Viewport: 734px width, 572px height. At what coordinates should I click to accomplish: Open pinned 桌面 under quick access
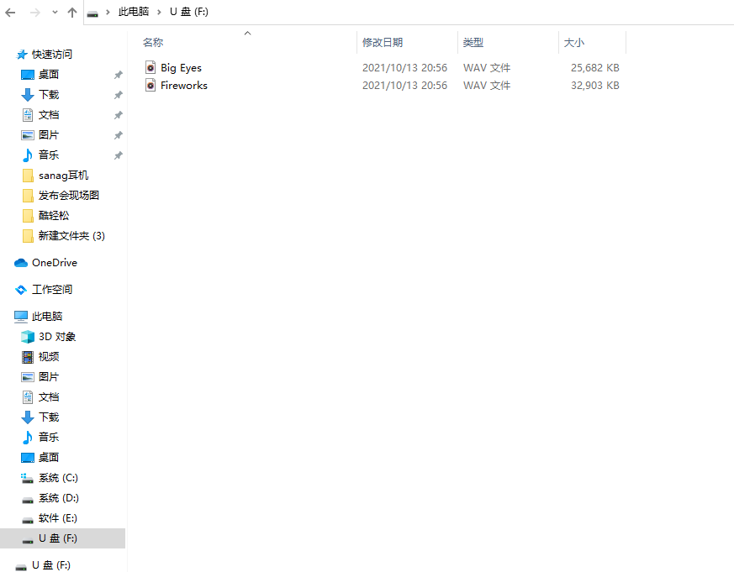pos(49,75)
